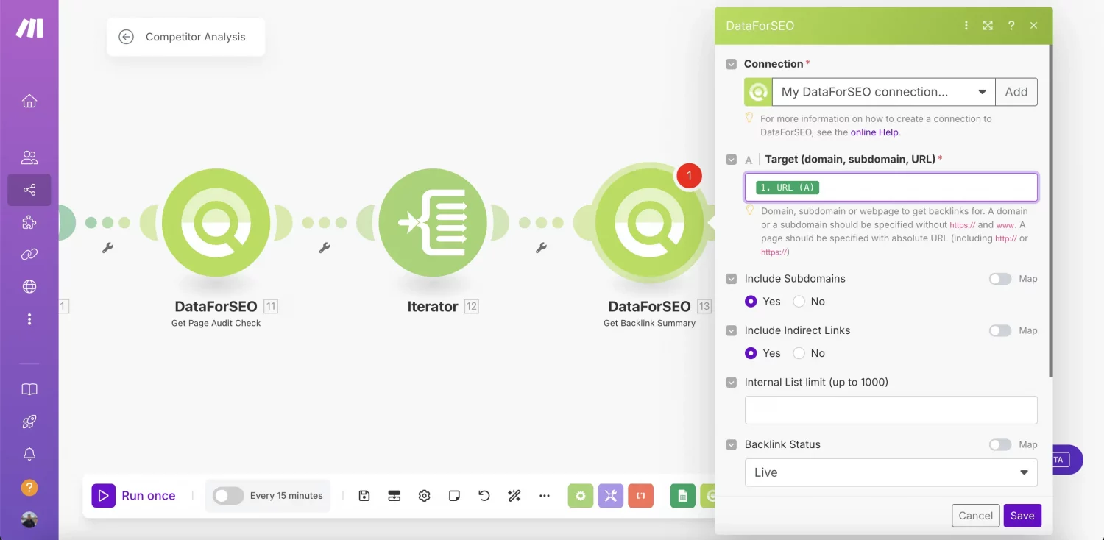Click the Competitor Analysis scenario title
This screenshot has height=540, width=1104.
click(x=196, y=37)
